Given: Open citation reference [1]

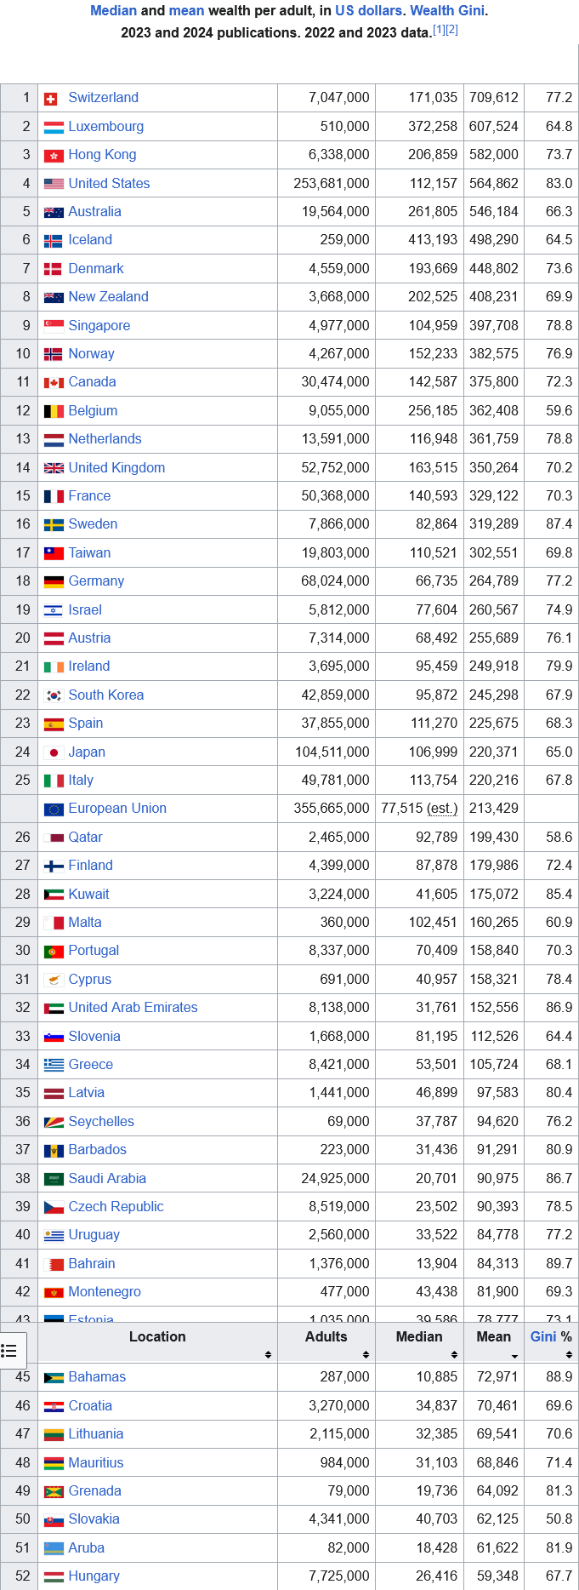Looking at the screenshot, I should pyautogui.click(x=439, y=30).
